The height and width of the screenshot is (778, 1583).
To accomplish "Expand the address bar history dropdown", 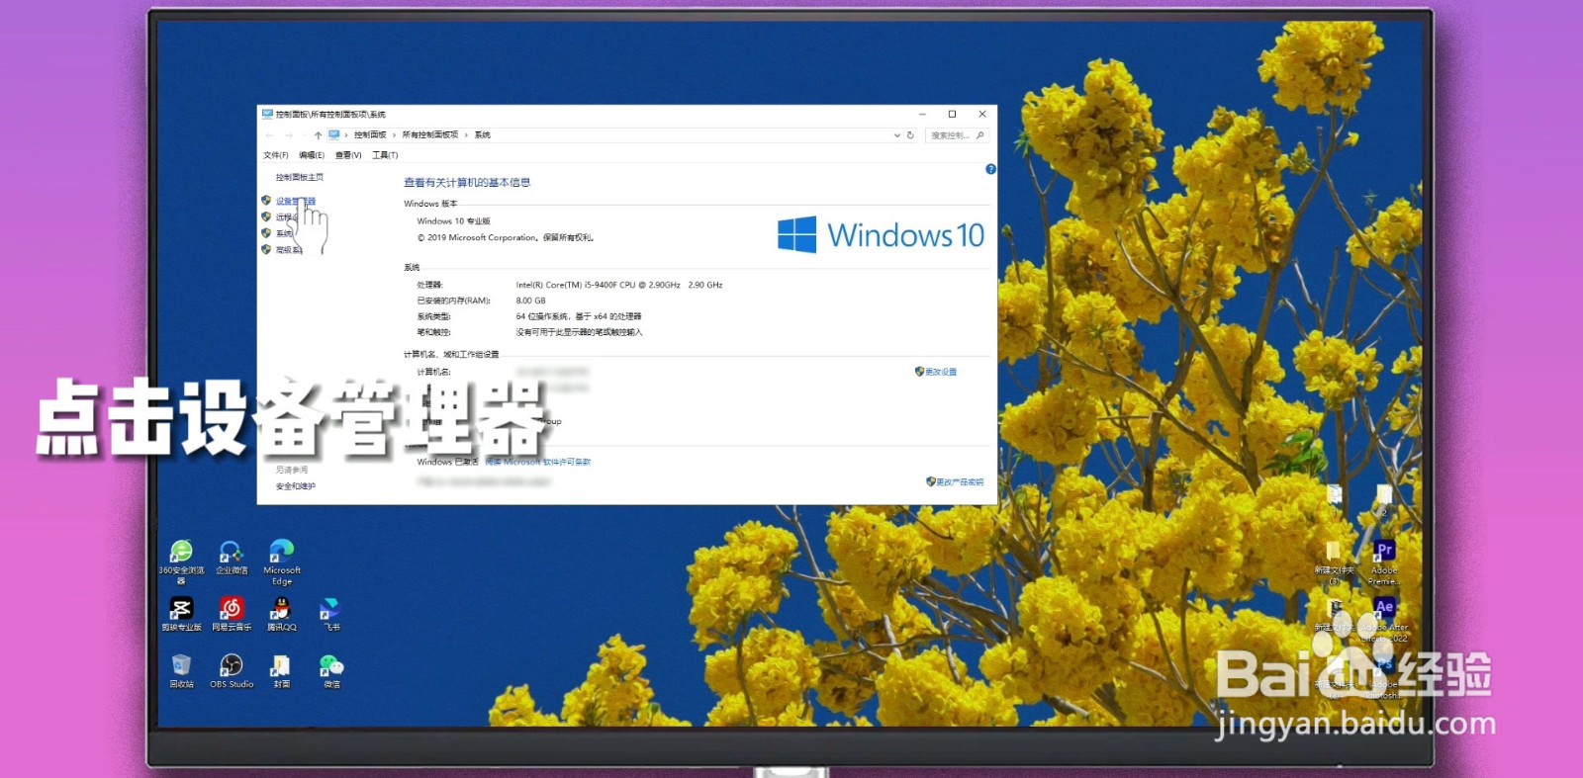I will (897, 135).
